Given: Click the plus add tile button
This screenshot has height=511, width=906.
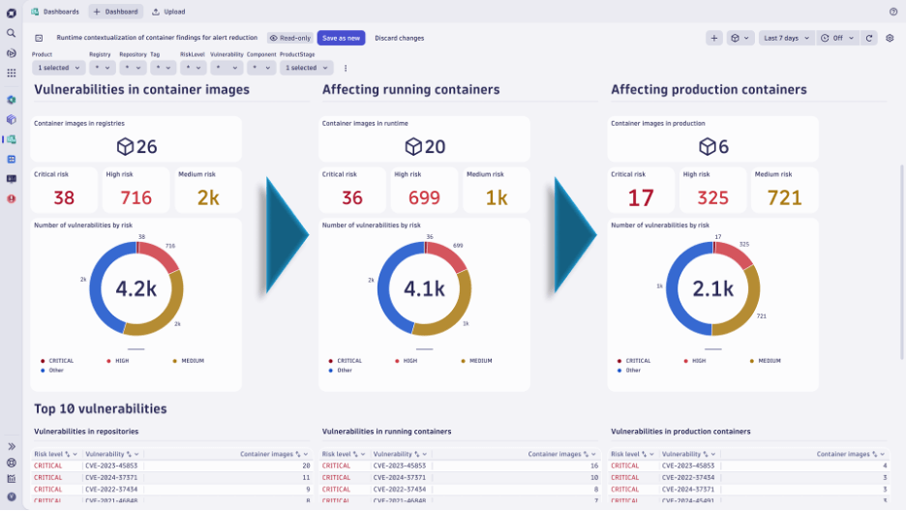Looking at the screenshot, I should click(714, 38).
